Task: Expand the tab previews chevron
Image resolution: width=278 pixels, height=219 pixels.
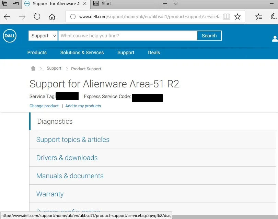Action: coord(176,3)
